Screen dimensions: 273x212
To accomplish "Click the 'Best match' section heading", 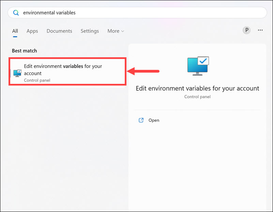I will [25, 51].
